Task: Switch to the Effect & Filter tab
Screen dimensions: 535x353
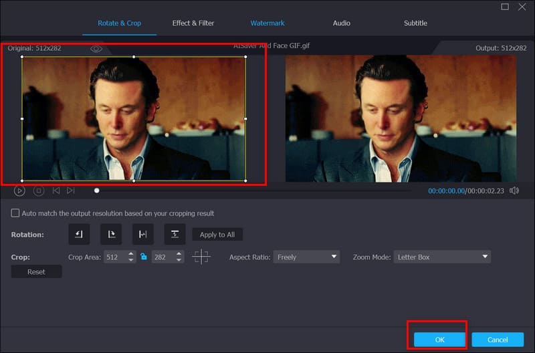Action: (x=193, y=23)
